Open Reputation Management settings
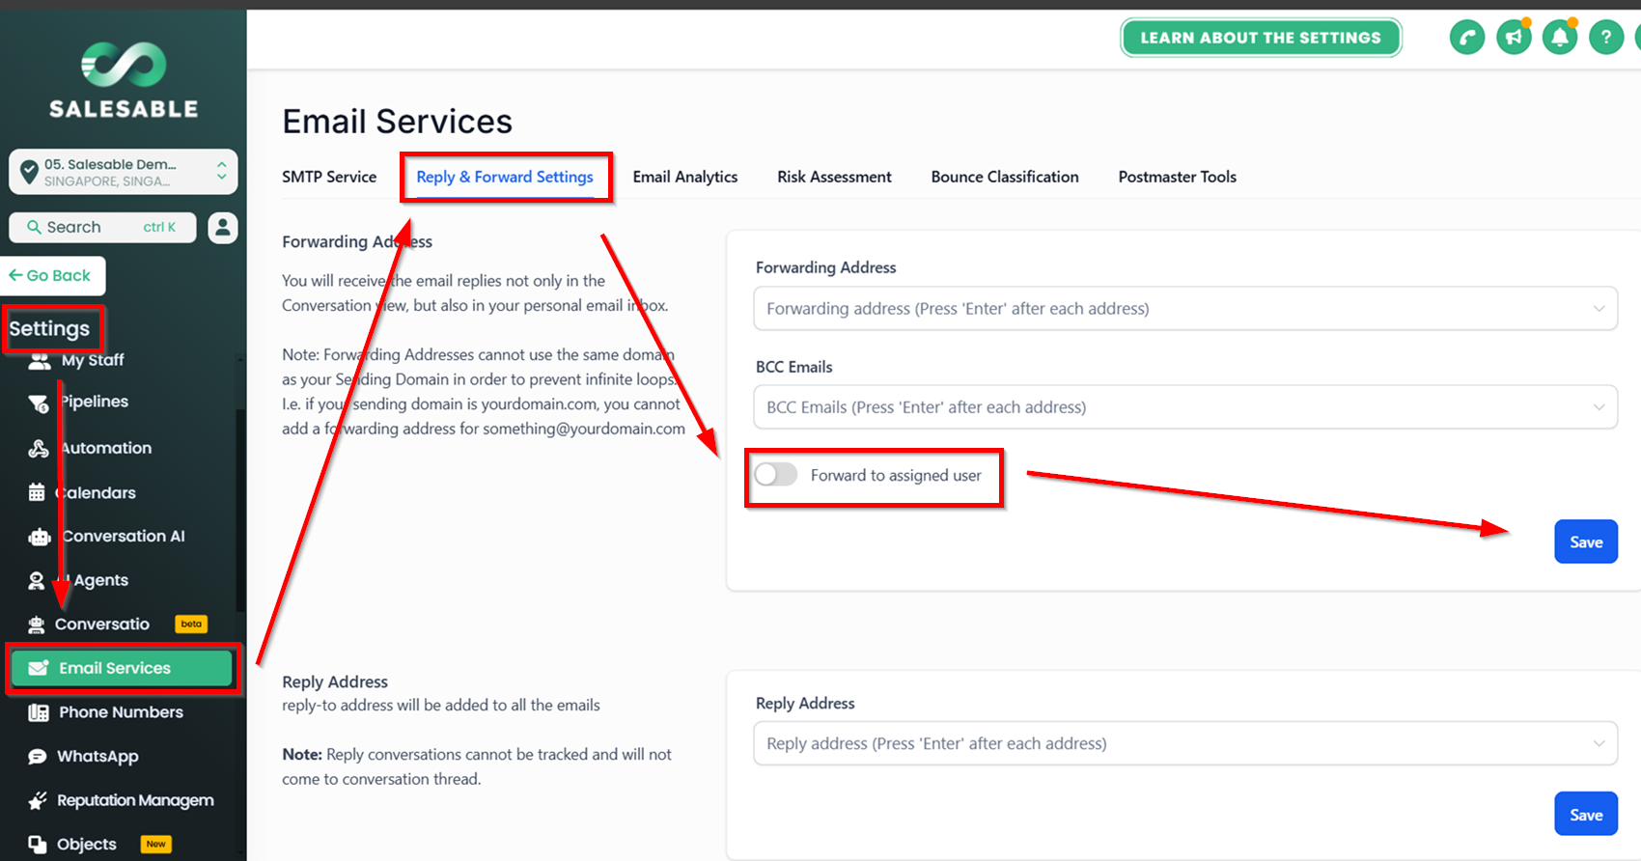The image size is (1641, 861). pos(135,800)
